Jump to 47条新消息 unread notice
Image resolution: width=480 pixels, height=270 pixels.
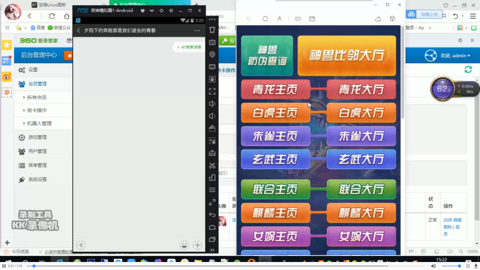tap(189, 47)
